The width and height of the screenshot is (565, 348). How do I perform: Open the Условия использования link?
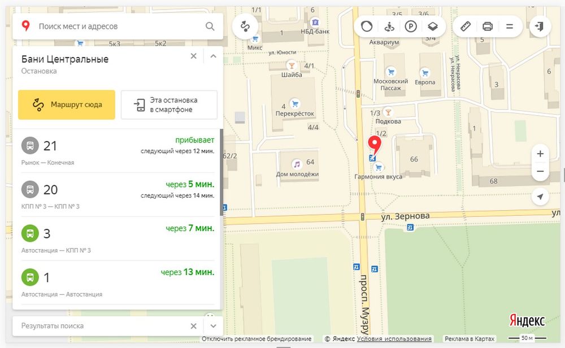(x=394, y=339)
